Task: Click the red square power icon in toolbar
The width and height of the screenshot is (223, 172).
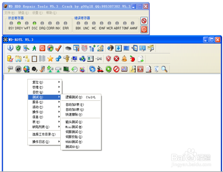Action: tap(42, 48)
